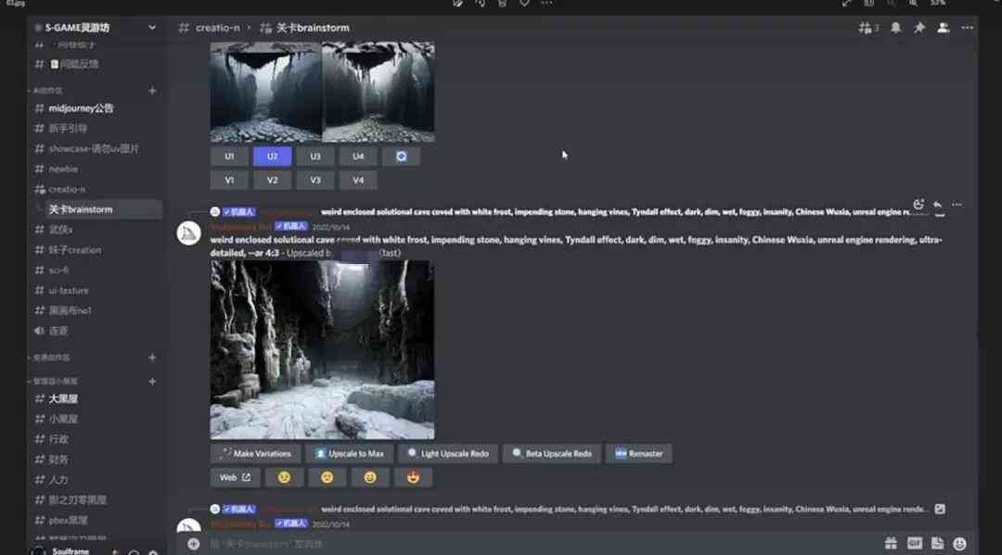Click the GIF picker icon

pos(914,544)
